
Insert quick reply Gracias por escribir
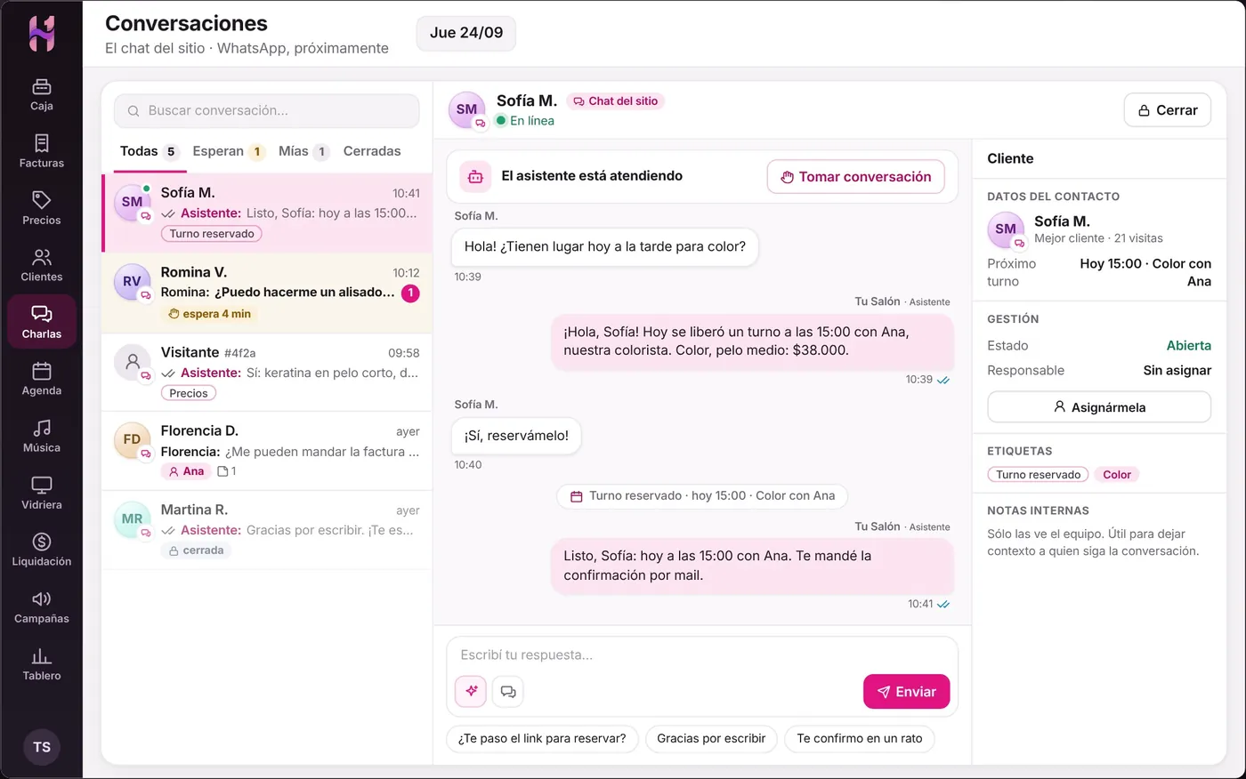click(711, 738)
